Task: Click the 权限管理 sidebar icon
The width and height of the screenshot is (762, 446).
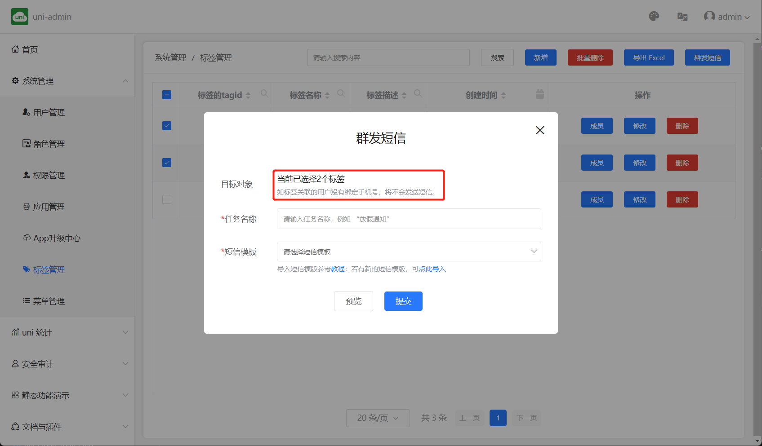Action: (x=27, y=175)
